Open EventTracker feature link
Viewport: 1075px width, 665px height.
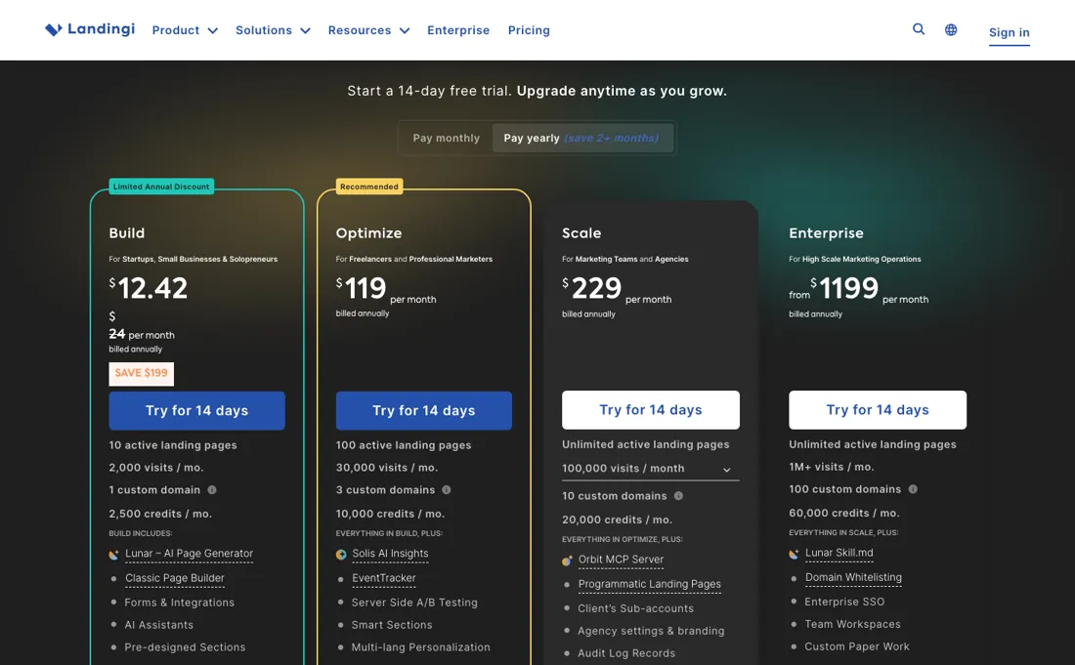[x=384, y=578]
